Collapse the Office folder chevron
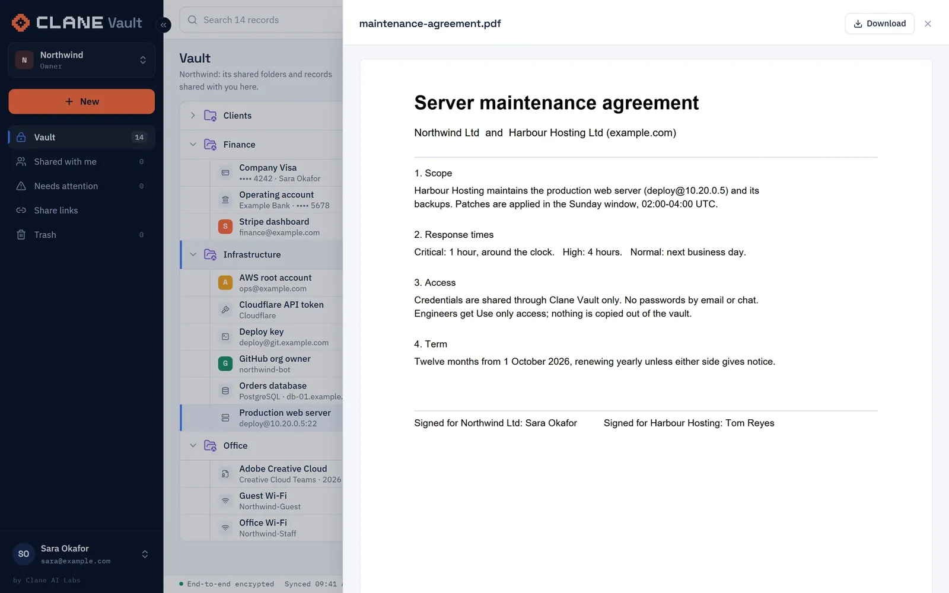 [x=193, y=445]
